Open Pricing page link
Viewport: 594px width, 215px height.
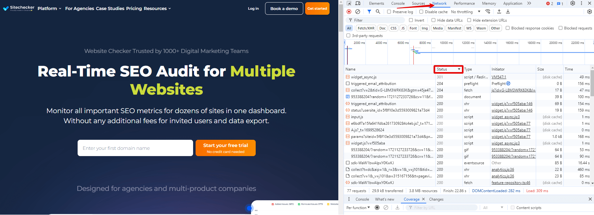point(134,8)
